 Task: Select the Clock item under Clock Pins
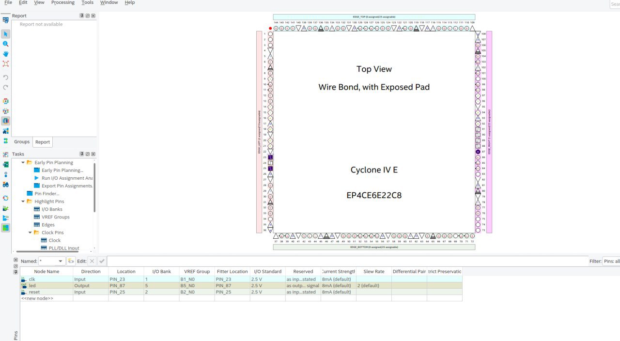pos(55,240)
